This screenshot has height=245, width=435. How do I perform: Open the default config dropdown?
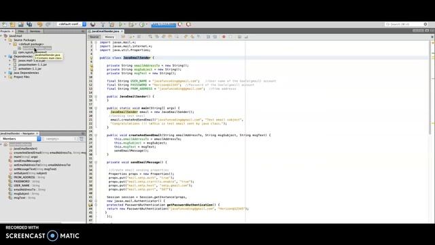pyautogui.click(x=71, y=24)
